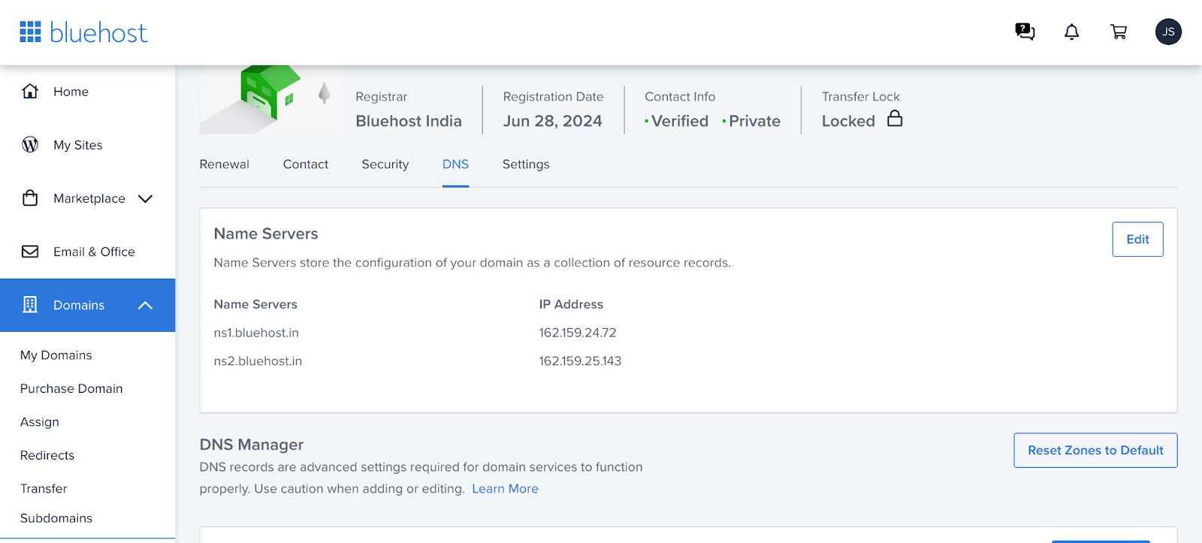The height and width of the screenshot is (543, 1202).
Task: Click ns1.bluehost.in name server text
Action: click(256, 333)
